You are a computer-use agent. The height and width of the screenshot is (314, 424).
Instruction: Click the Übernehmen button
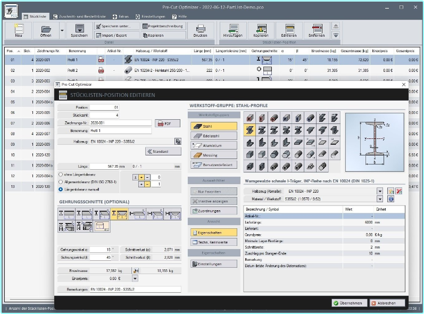click(349, 303)
